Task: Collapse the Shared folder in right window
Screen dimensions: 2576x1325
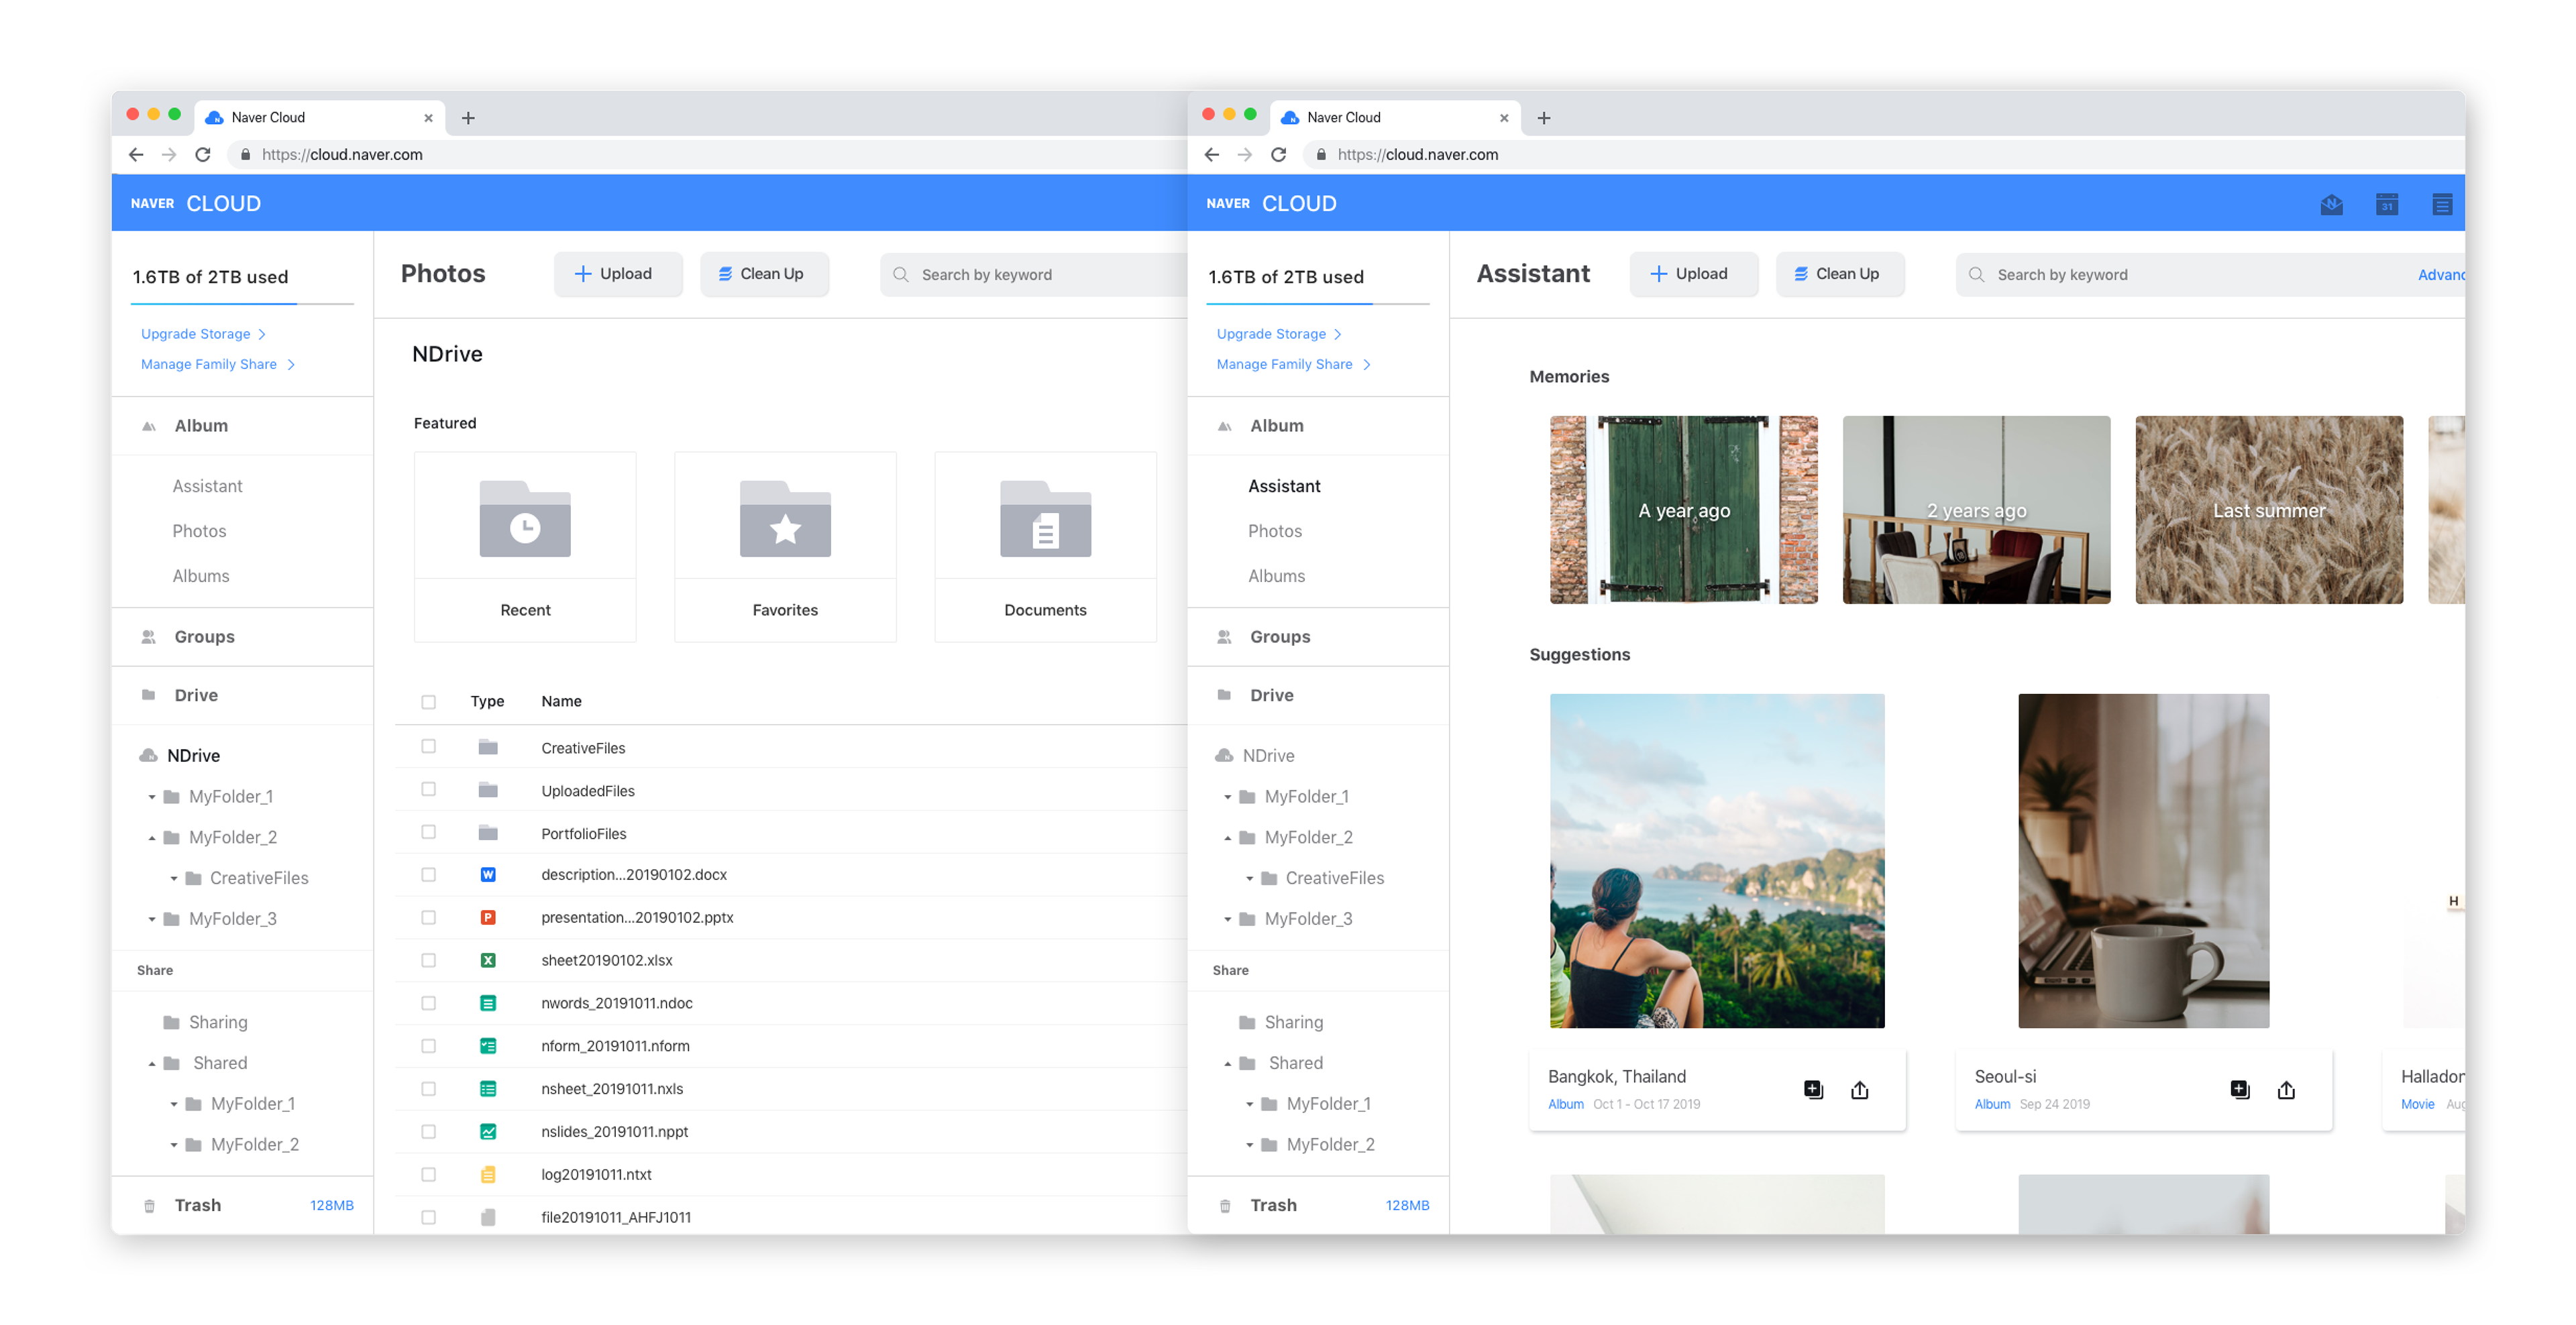Action: pyautogui.click(x=1228, y=1064)
